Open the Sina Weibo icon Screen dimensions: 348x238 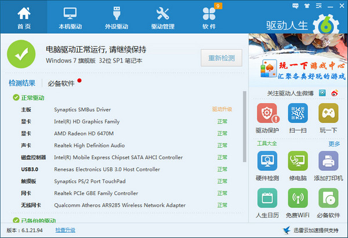pyautogui.click(x=335, y=93)
